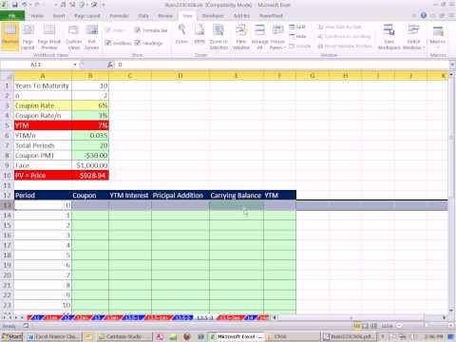Undo last action in Quick Access Toolbar
Viewport: 456px width, 342px height.
pos(25,5)
